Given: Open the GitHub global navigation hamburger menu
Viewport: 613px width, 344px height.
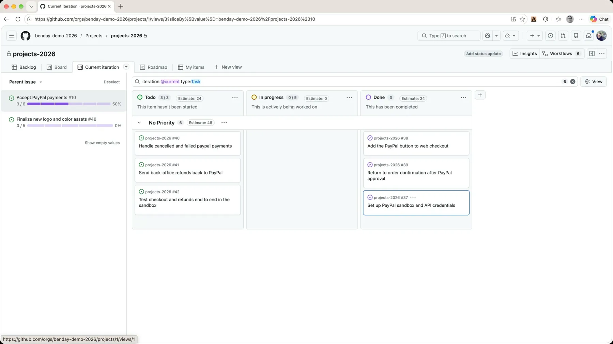Looking at the screenshot, I should pos(11,36).
